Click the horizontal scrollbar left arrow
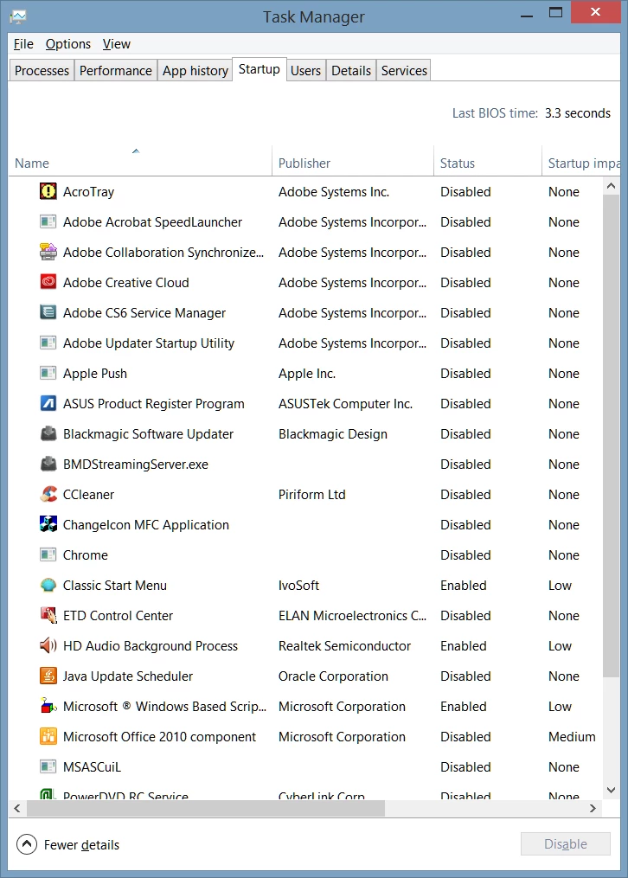The height and width of the screenshot is (878, 628). pos(16,808)
